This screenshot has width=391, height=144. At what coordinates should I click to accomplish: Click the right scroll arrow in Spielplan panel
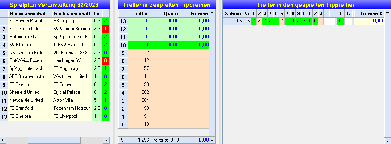coord(106,140)
